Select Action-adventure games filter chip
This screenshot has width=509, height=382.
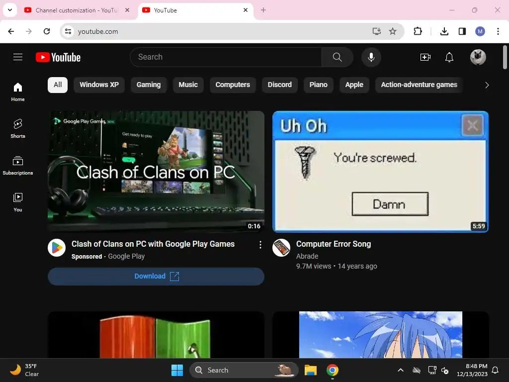click(419, 85)
